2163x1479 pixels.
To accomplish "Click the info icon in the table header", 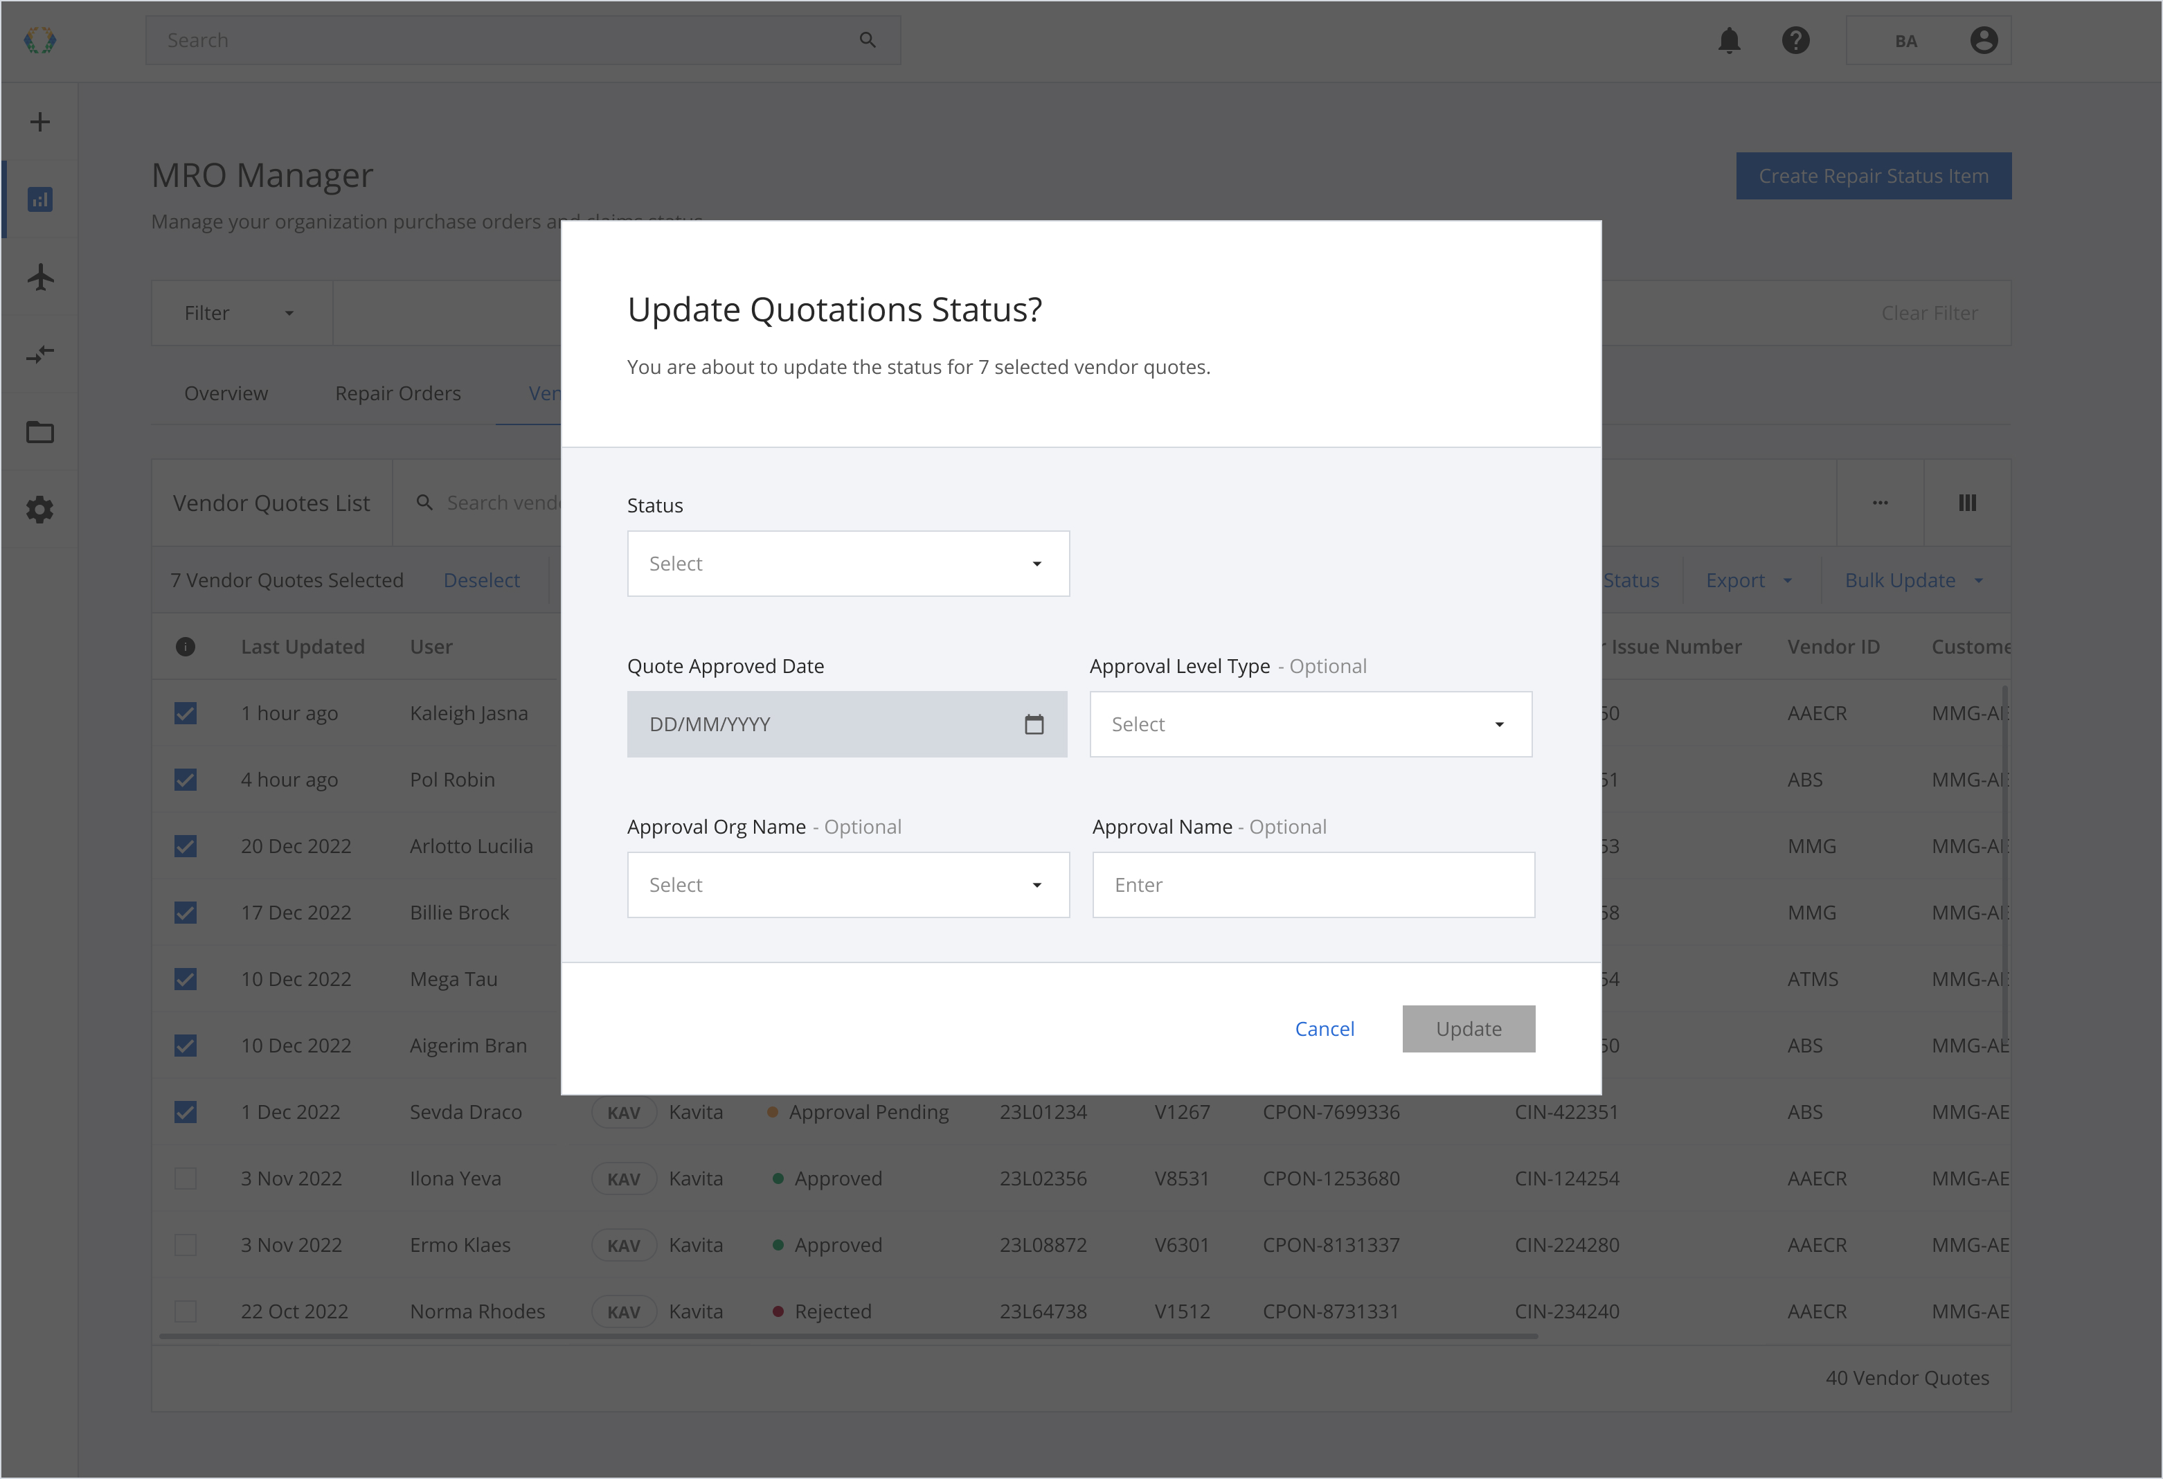I will point(186,647).
